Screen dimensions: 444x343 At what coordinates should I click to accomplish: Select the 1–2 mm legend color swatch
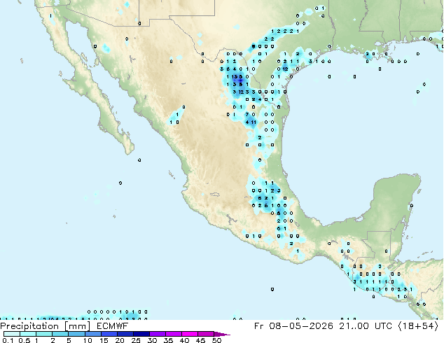[x=44, y=334]
